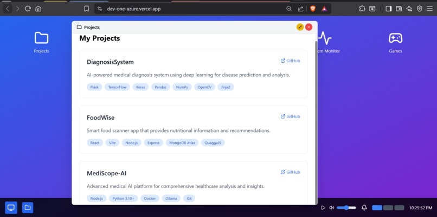Viewport: 437px width, 217px height.
Task: Click the Git tag
Action: point(189,199)
